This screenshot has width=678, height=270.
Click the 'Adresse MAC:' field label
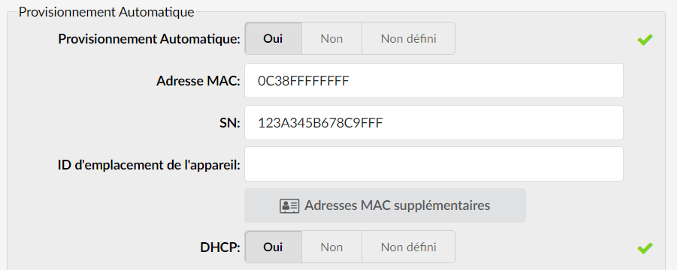tap(198, 81)
